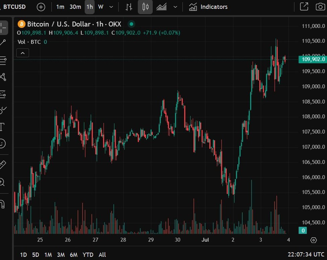Open chart settings gear by the price axis

pos(314,240)
